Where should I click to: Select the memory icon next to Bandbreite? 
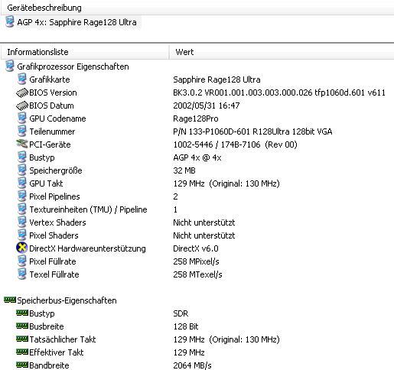click(22, 365)
